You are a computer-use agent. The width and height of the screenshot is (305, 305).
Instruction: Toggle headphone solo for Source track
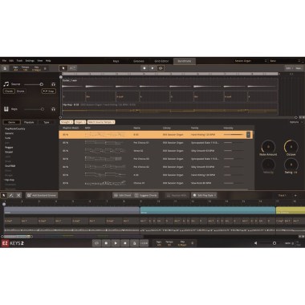53,84
